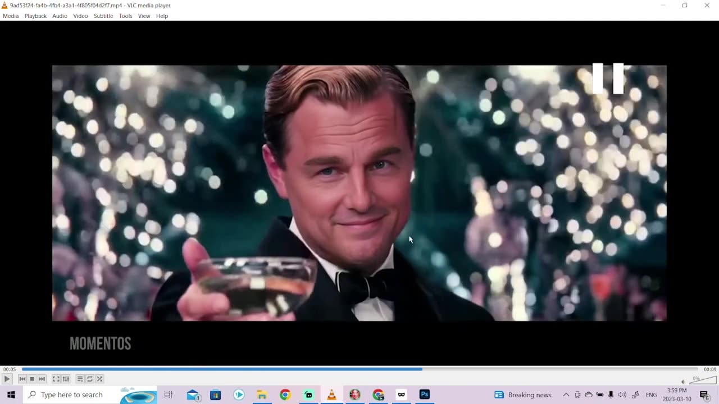Click the taskbar search box
The image size is (719, 404).
[x=90, y=394]
